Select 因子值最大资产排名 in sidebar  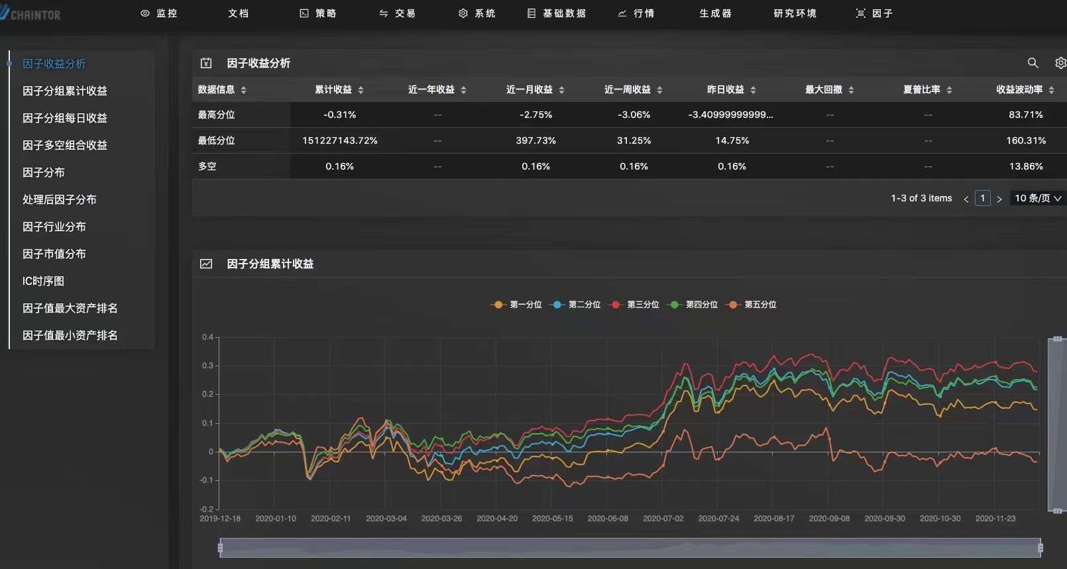(x=70, y=308)
